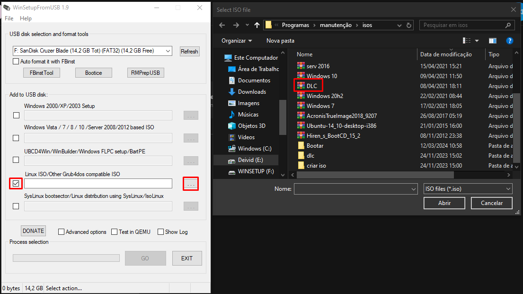Viewport: 523px width, 294px height.
Task: Click the search magnifier icon
Action: click(508, 25)
